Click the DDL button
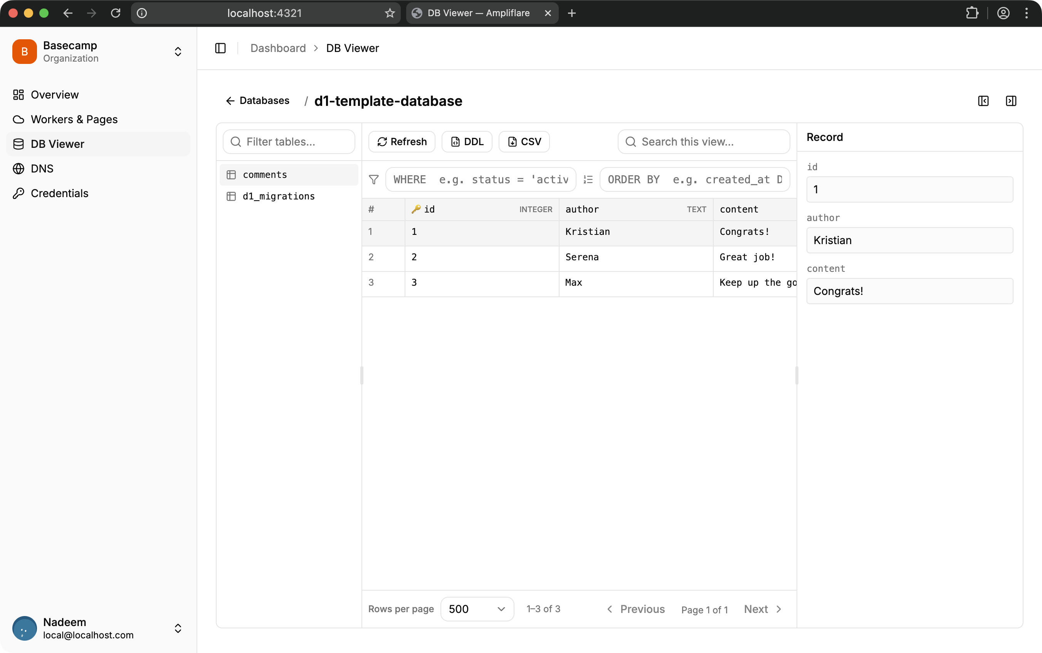This screenshot has height=653, width=1042. 467,142
